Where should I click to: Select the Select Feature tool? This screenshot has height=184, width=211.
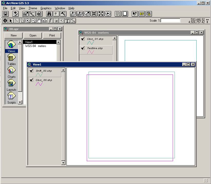[x=22, y=21]
